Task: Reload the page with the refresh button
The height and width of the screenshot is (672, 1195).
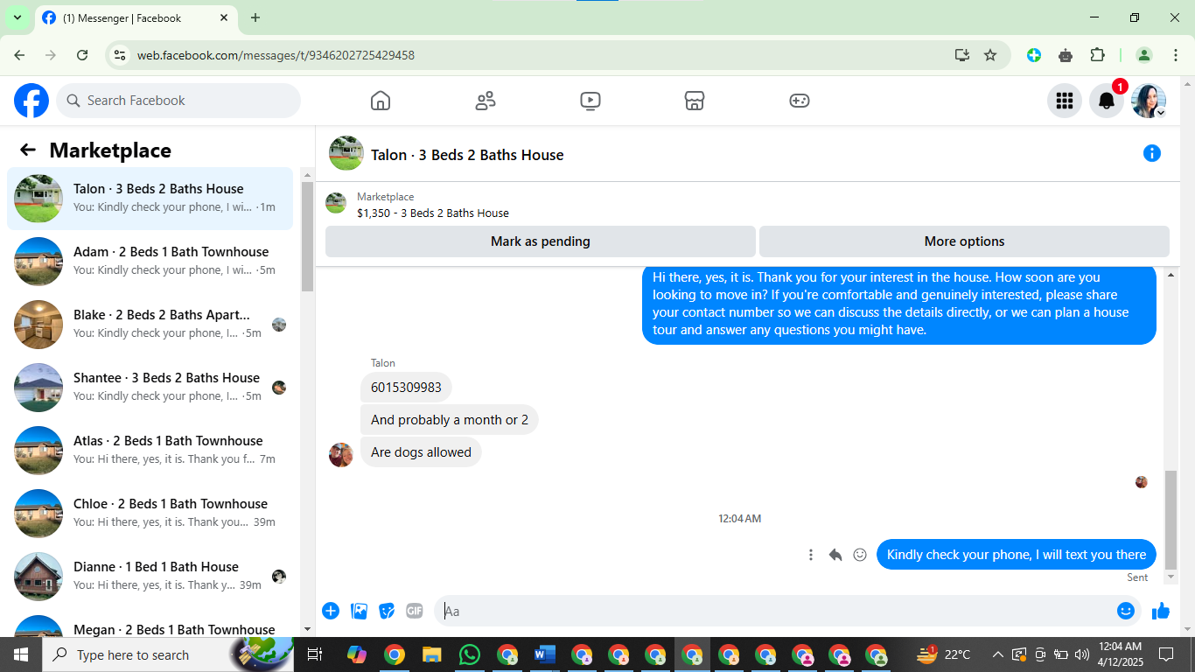Action: [82, 55]
